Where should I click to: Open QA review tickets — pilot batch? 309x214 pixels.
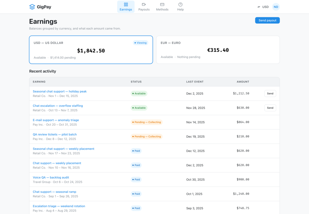55,135
